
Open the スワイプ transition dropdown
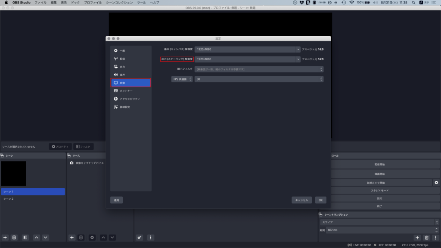(x=379, y=222)
